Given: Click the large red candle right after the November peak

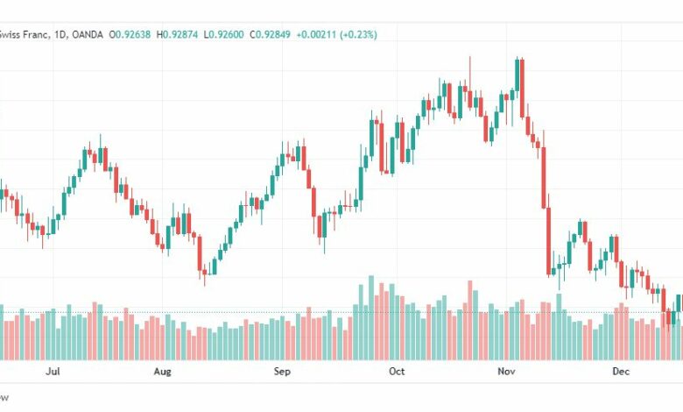Looking at the screenshot, I should click(522, 88).
